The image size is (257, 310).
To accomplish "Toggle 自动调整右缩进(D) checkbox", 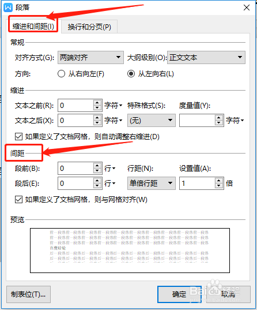I will (19, 136).
